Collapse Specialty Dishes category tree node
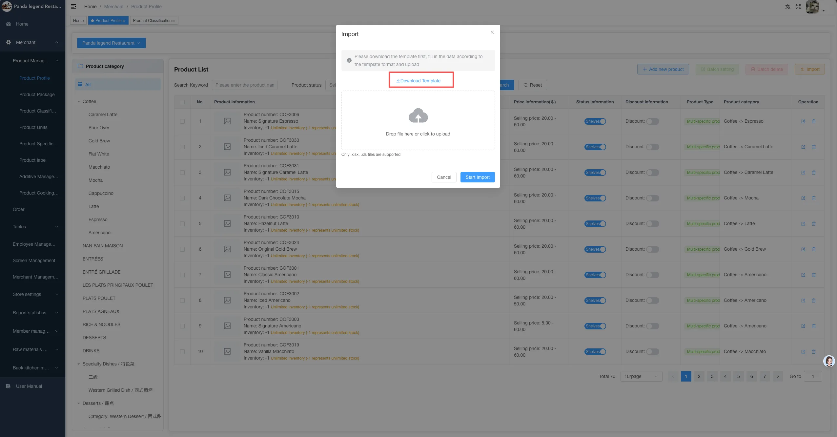The height and width of the screenshot is (437, 837). (x=79, y=364)
